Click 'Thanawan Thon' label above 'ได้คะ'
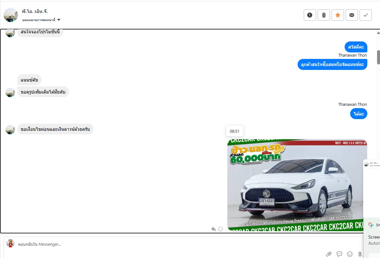Viewport: 380px width, 258px height. click(x=352, y=104)
